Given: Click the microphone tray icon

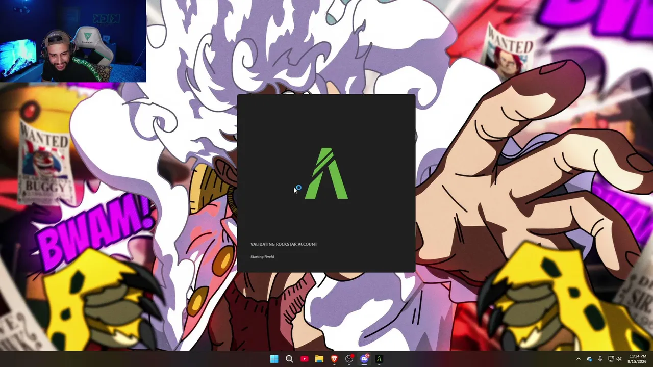Looking at the screenshot, I should (x=600, y=359).
